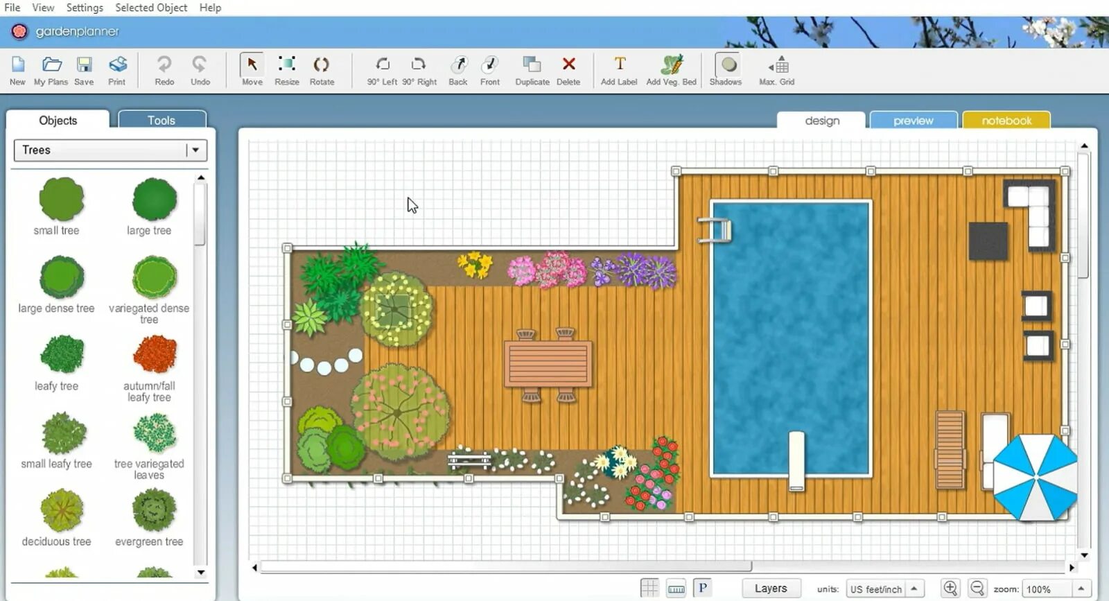The image size is (1109, 601).
Task: Duplicate the selected object
Action: point(532,64)
